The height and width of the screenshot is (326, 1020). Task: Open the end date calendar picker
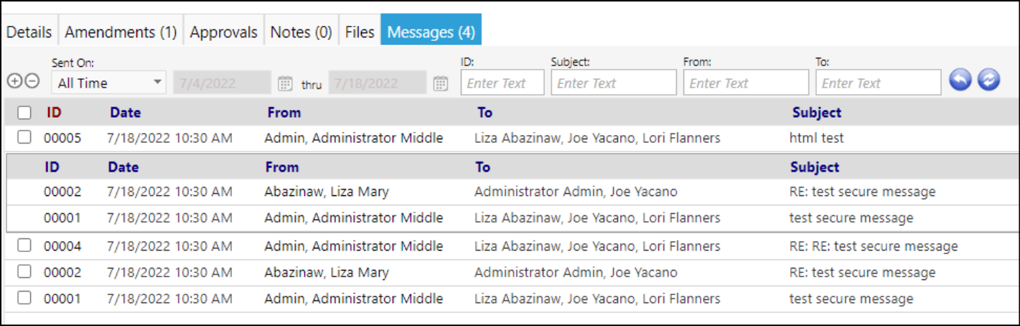click(x=441, y=83)
